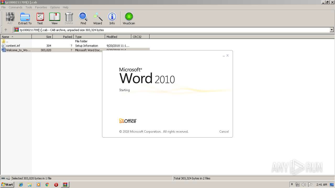Open the Help menu
The width and height of the screenshot is (335, 188).
tap(66, 7)
